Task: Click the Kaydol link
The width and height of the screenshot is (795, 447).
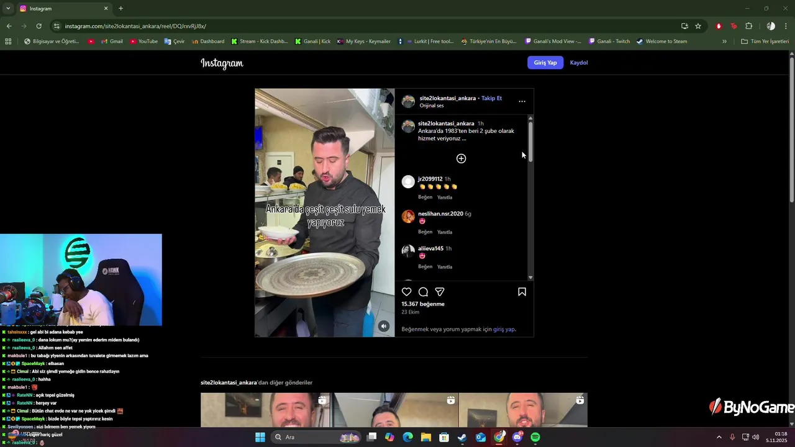Action: (579, 63)
